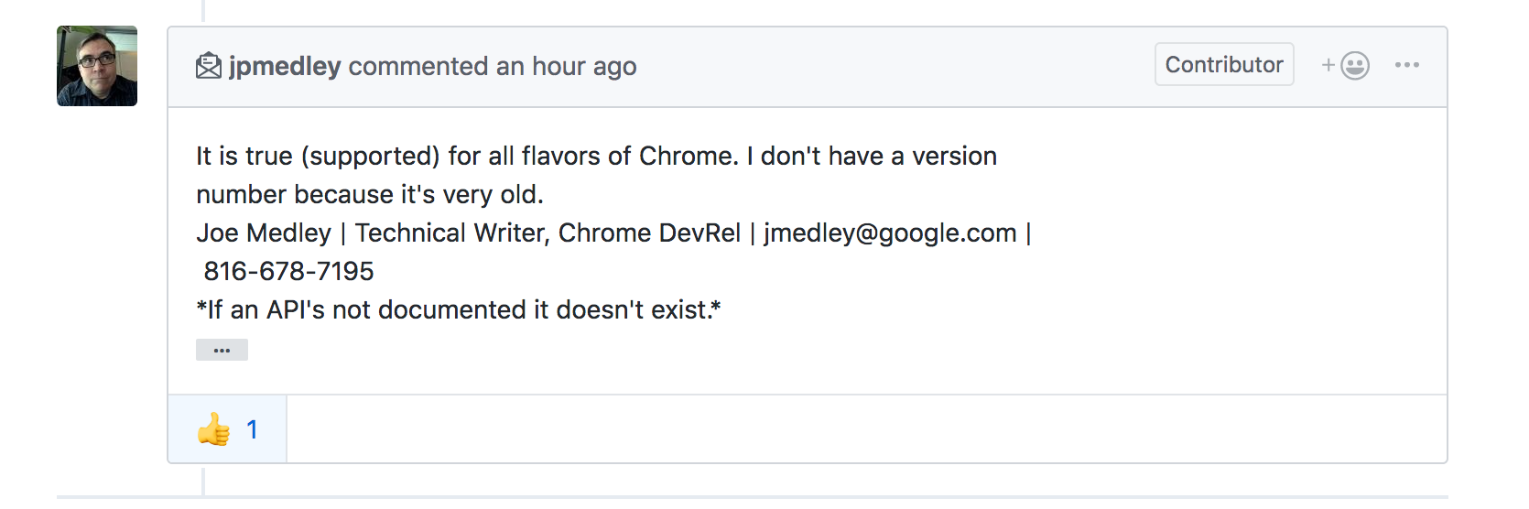Click "Joe Medley" in the signature

click(264, 233)
